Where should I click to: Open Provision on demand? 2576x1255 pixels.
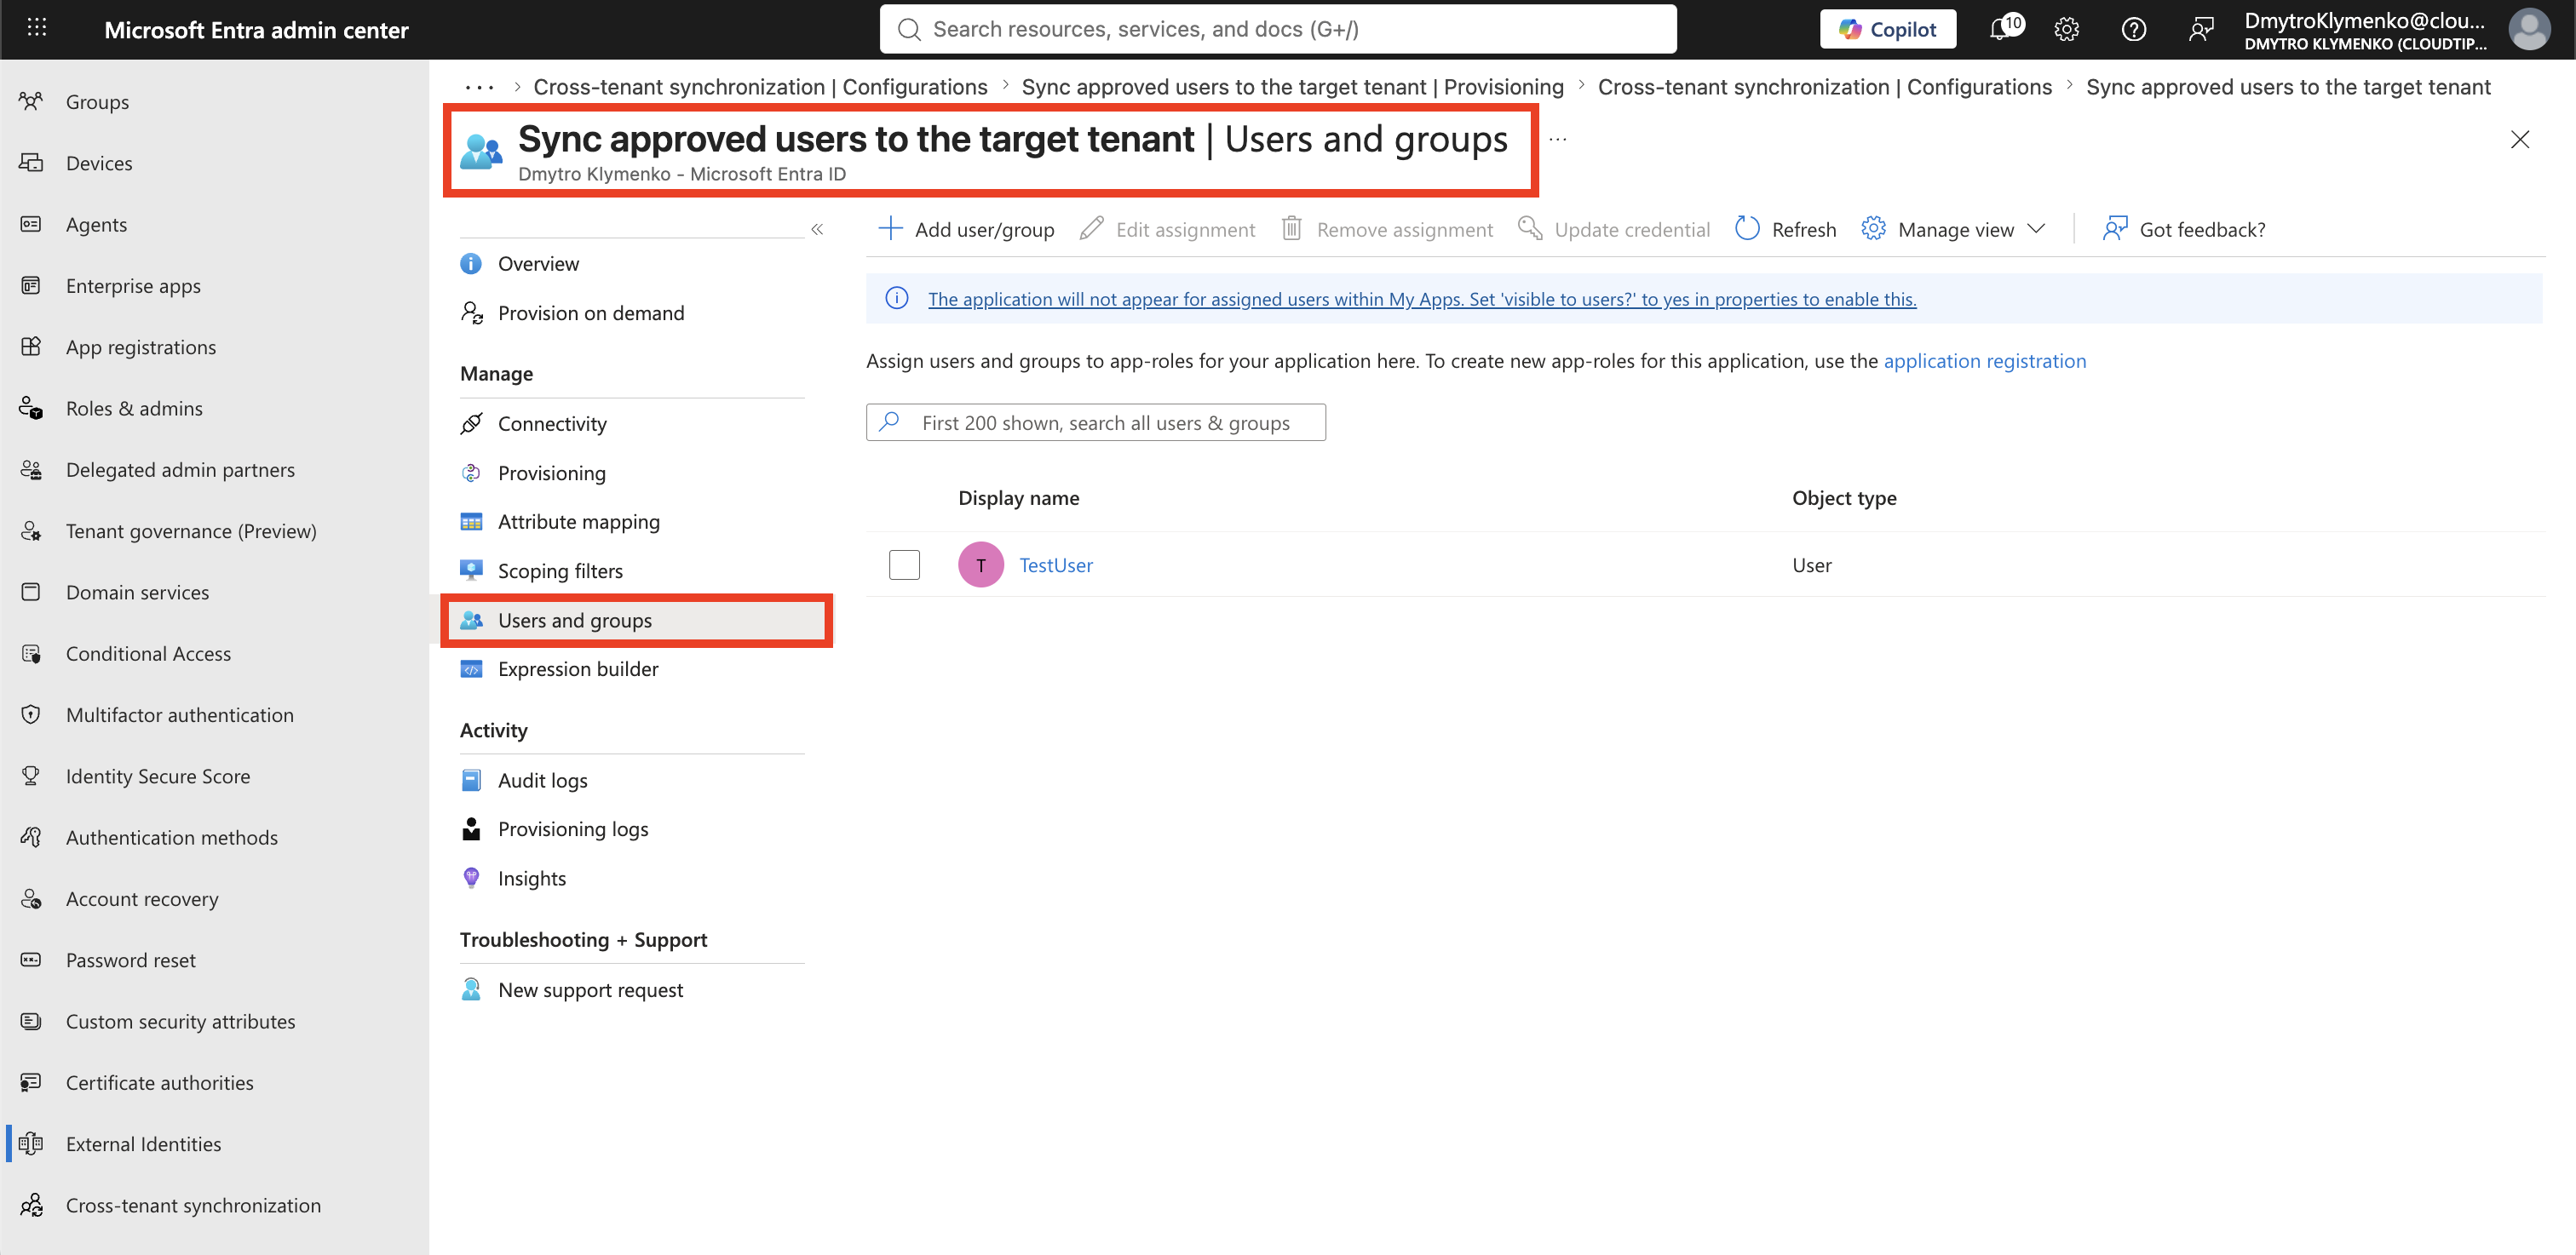591,312
